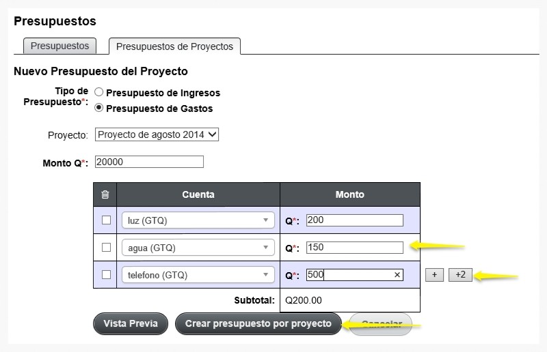Click the Cuenta column header

[x=198, y=194]
